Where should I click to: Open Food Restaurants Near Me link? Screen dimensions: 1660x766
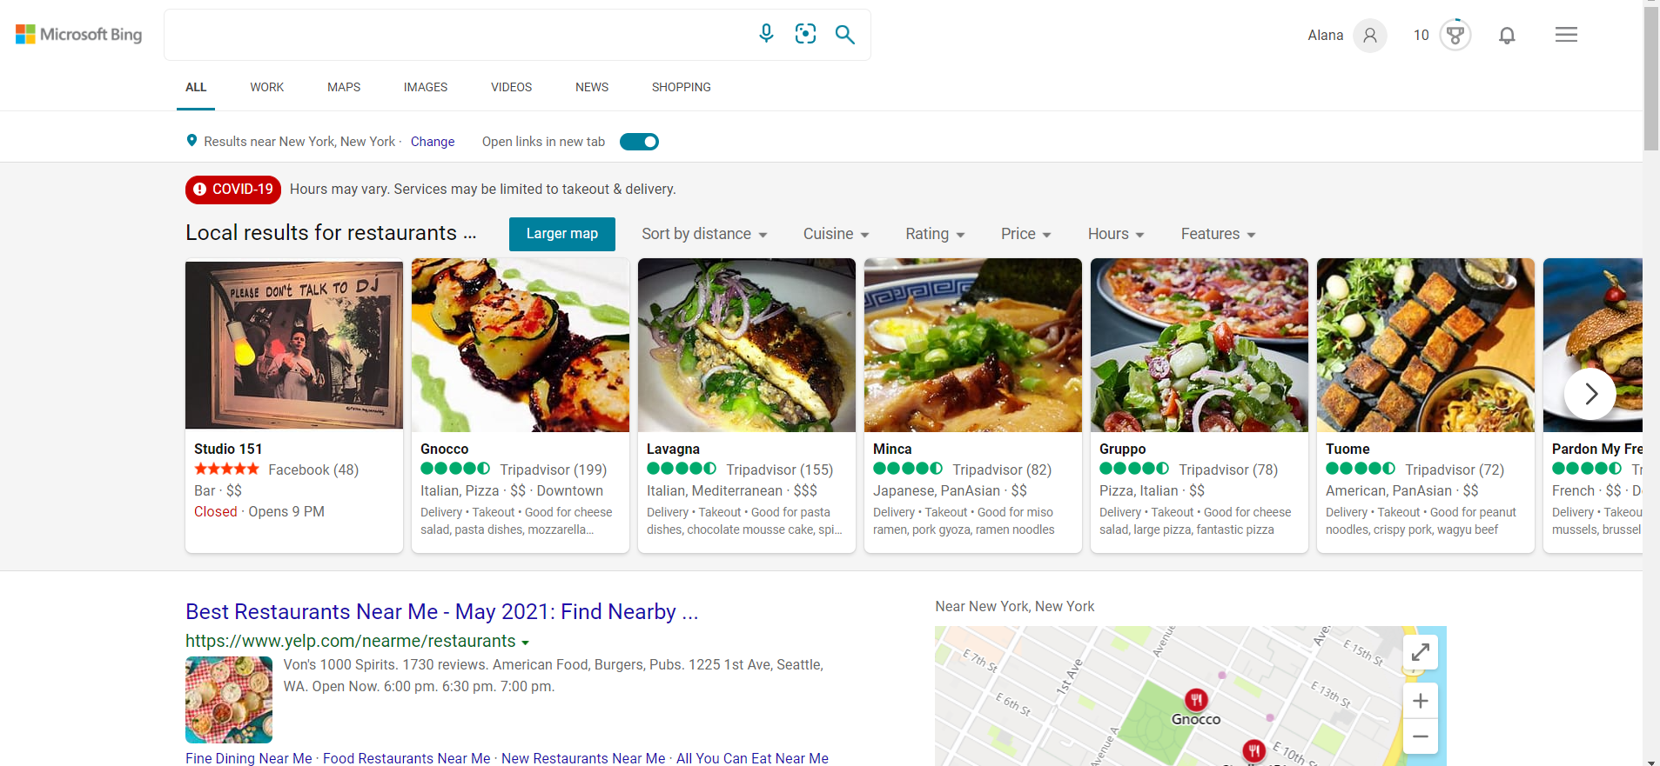[407, 758]
